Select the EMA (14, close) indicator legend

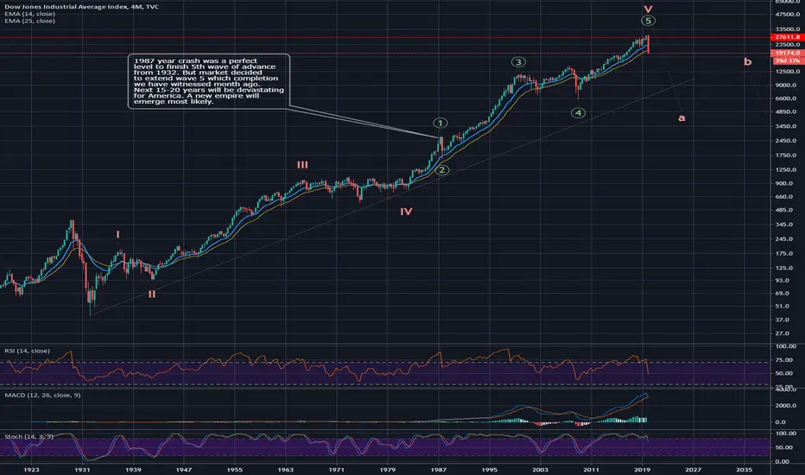pos(29,14)
